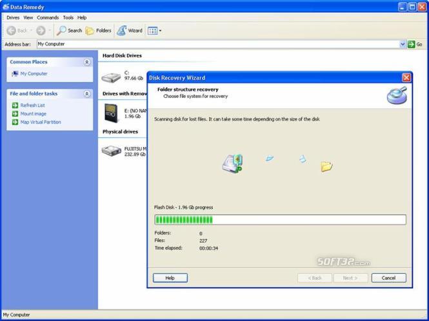Viewport: 429px width, 321px height.
Task: Click the green Go arrow button
Action: pos(411,44)
